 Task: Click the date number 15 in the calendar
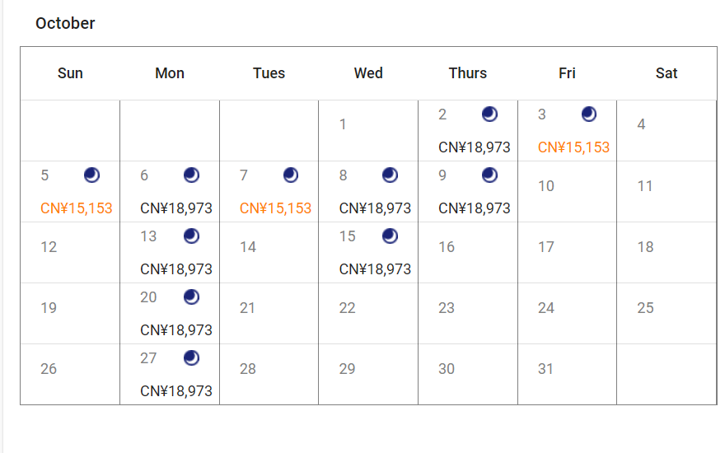(348, 236)
